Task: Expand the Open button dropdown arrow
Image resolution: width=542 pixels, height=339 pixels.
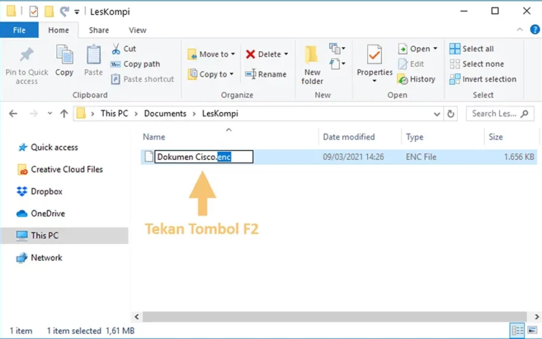Action: [435, 49]
